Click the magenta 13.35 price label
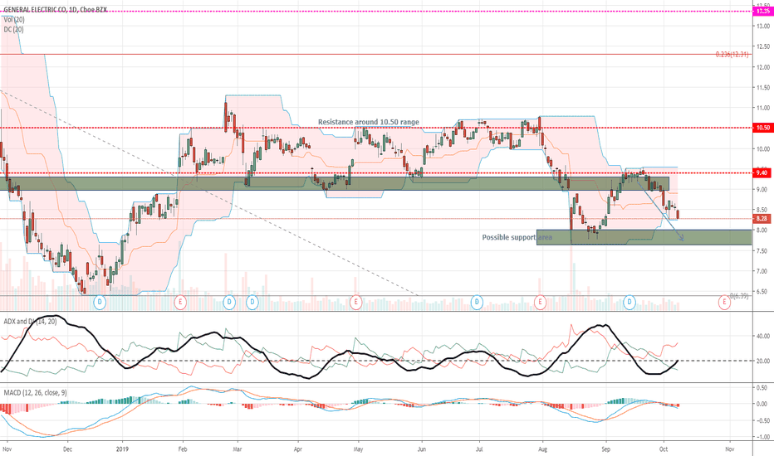 [762, 11]
